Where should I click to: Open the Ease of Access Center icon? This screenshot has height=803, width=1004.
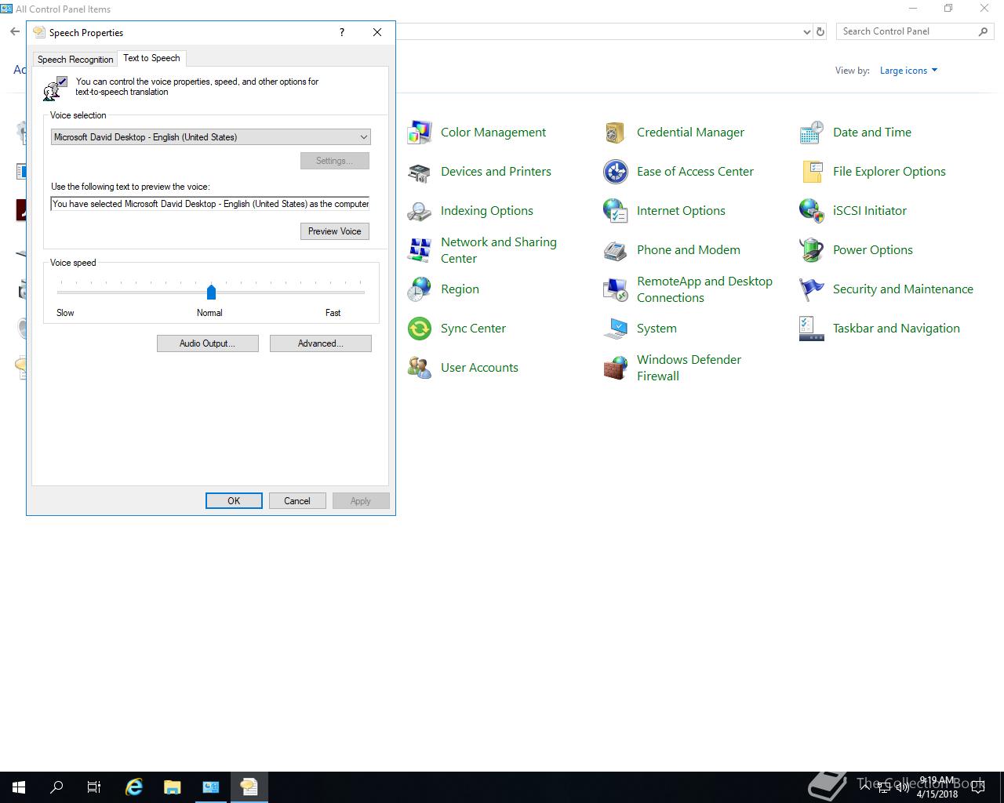[x=616, y=172]
